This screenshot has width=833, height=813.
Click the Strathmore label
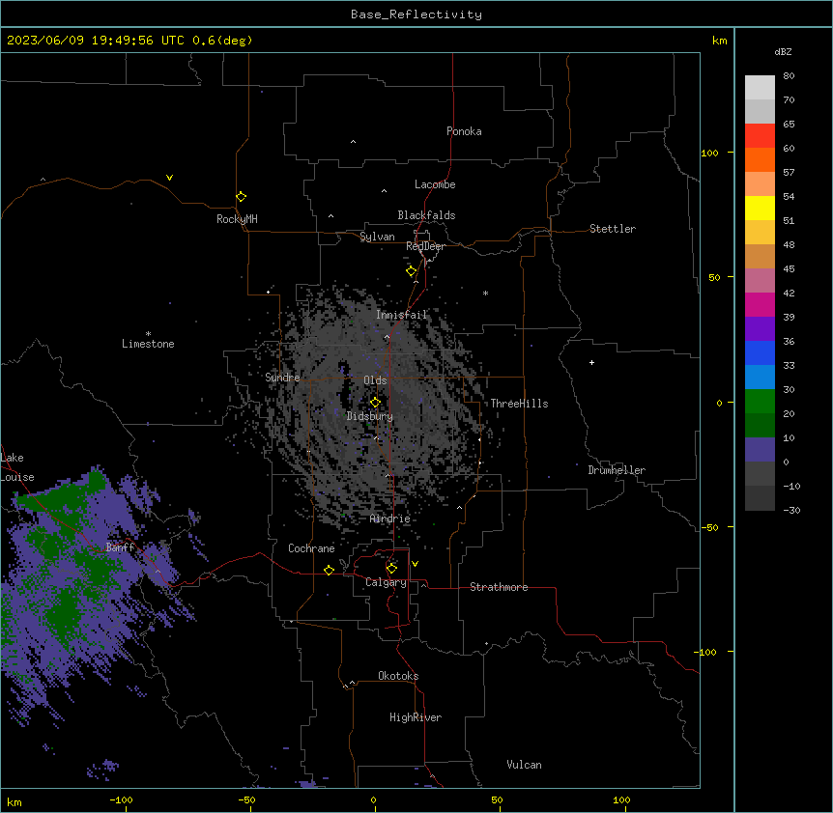tap(499, 587)
